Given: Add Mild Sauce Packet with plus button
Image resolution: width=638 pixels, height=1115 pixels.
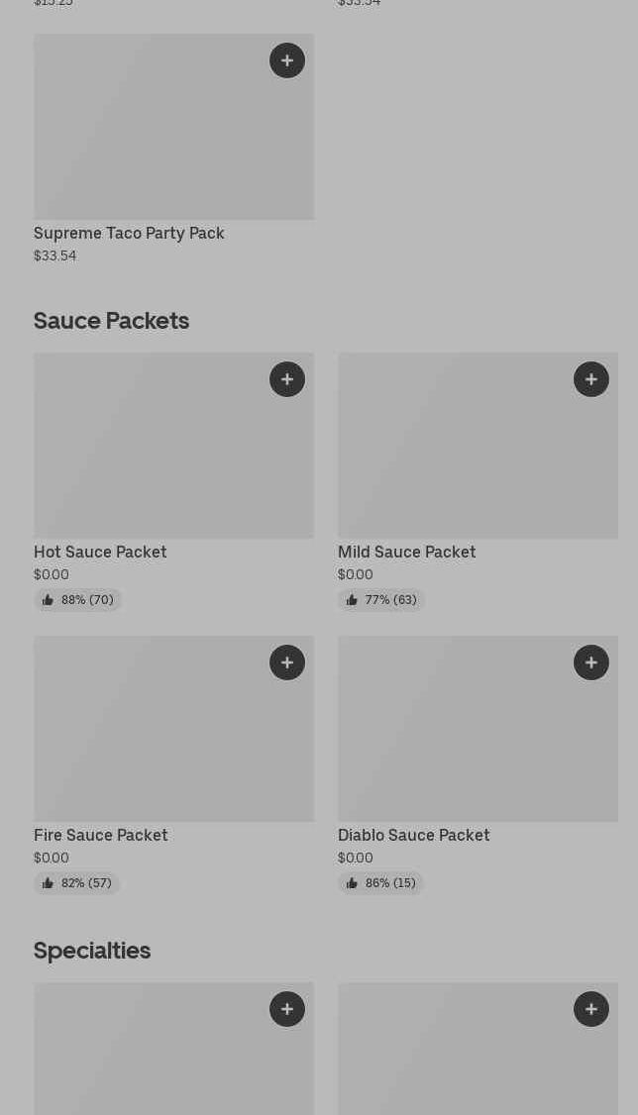Looking at the screenshot, I should point(591,379).
